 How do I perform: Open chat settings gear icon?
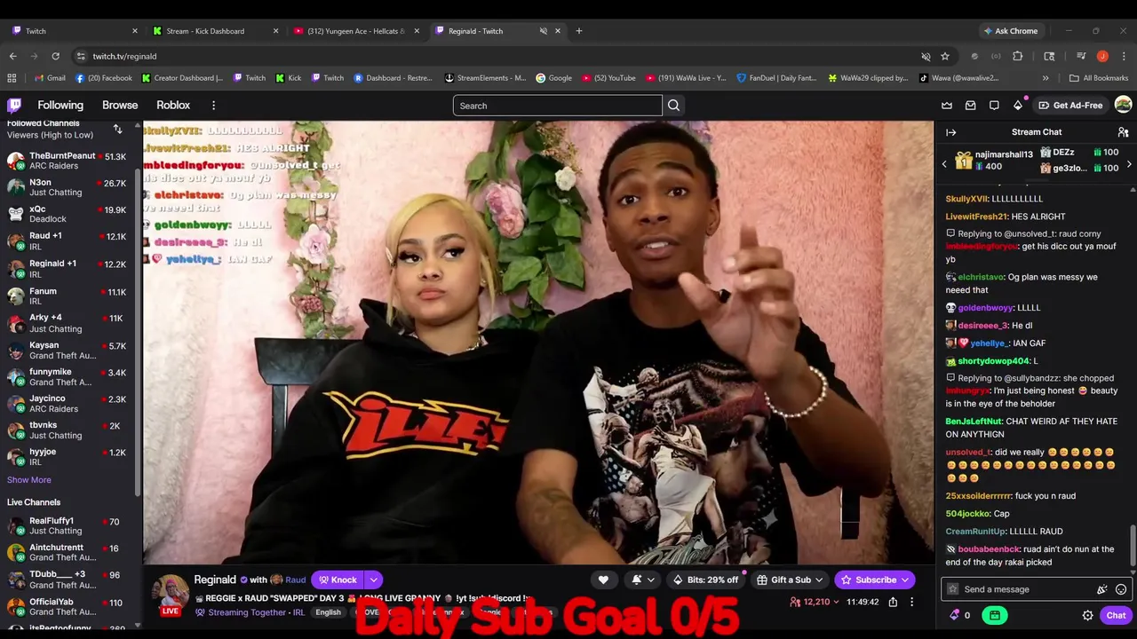(x=1087, y=615)
